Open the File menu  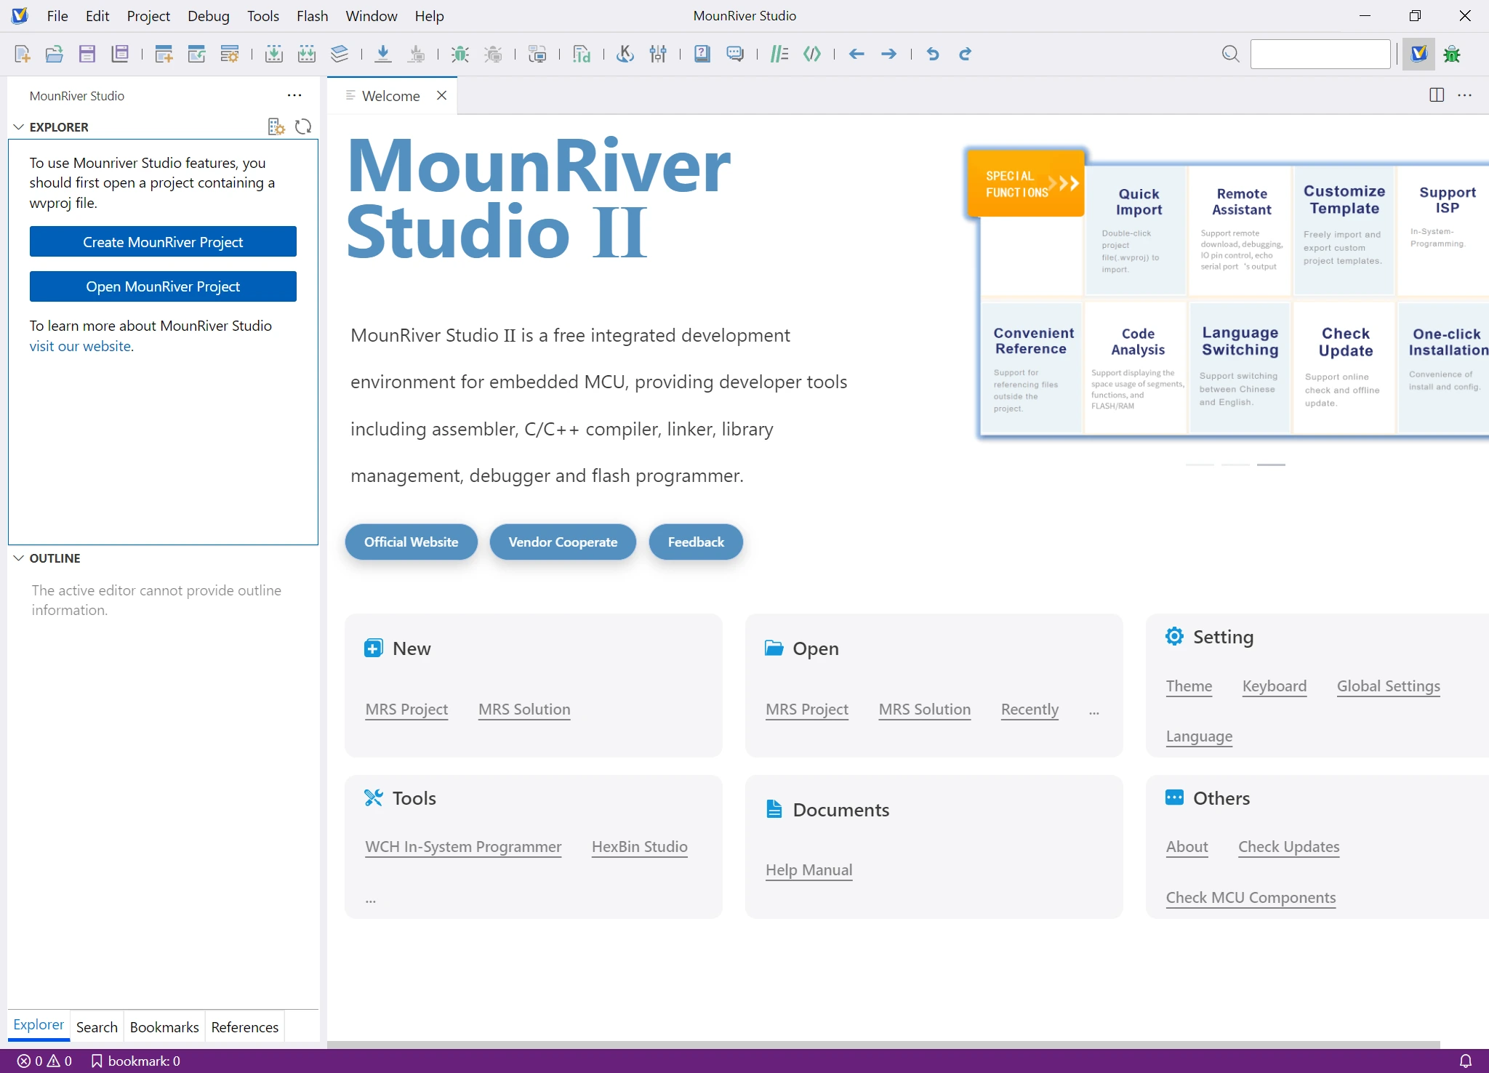click(x=57, y=16)
